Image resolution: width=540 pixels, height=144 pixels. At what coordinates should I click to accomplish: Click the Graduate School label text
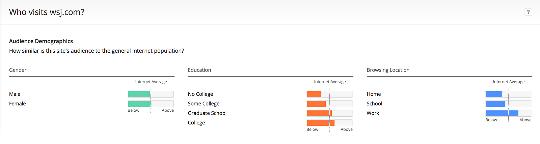tap(207, 113)
